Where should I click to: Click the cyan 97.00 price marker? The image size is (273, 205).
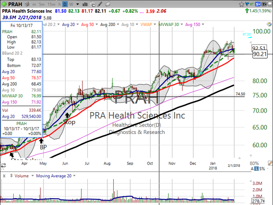tap(247, 35)
